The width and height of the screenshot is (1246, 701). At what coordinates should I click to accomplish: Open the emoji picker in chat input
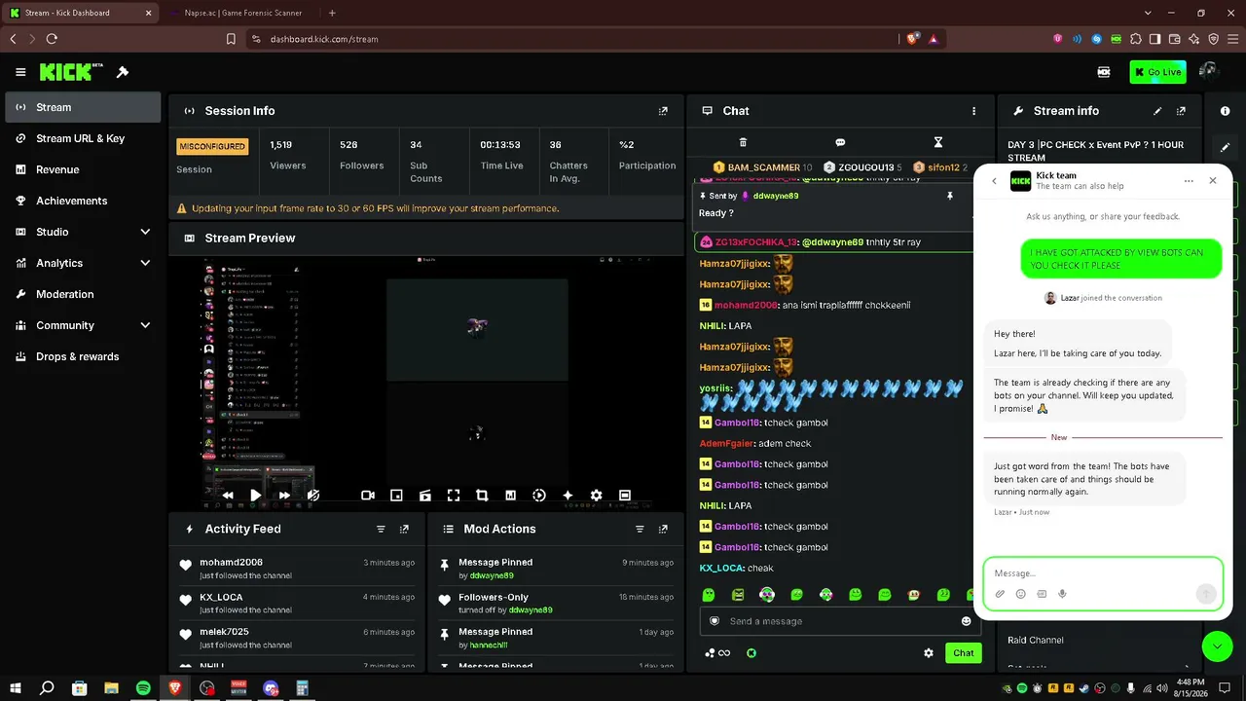(966, 621)
